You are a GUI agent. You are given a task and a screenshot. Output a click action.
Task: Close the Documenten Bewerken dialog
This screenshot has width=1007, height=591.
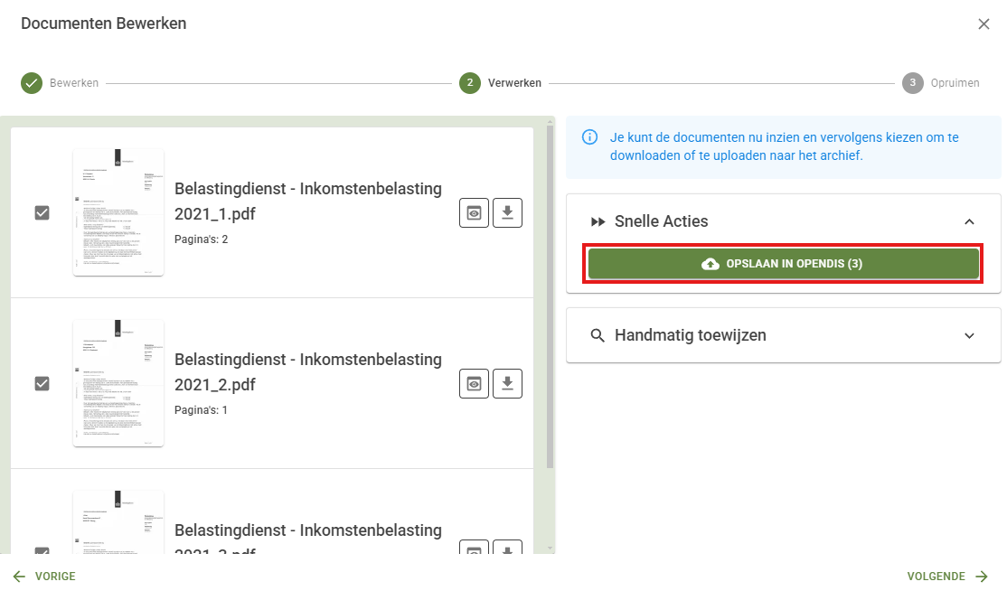pyautogui.click(x=983, y=24)
